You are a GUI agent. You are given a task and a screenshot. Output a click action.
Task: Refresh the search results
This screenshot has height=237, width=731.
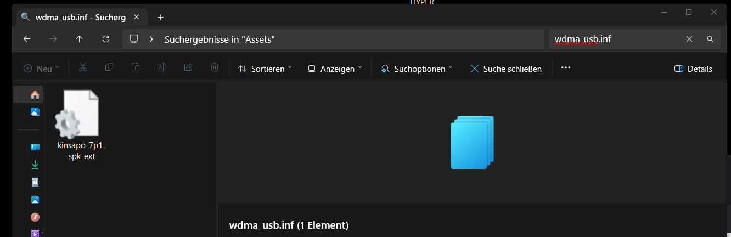coord(106,39)
